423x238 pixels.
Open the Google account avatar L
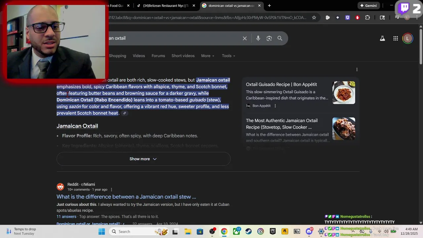pyautogui.click(x=407, y=38)
